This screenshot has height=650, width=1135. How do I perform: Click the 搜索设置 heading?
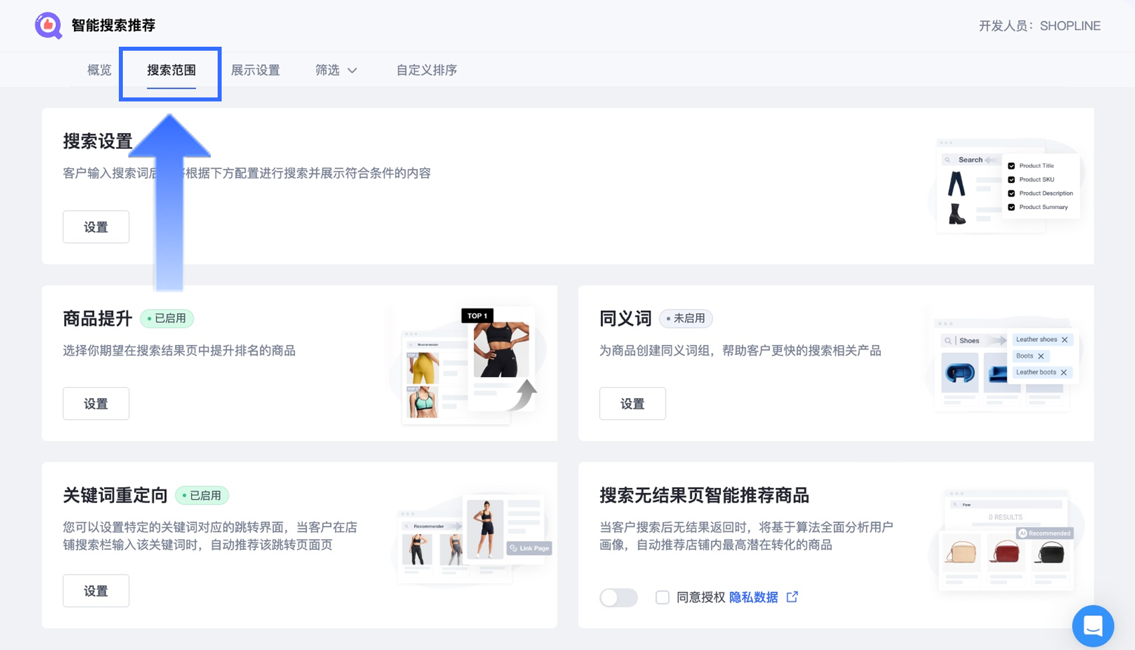97,141
